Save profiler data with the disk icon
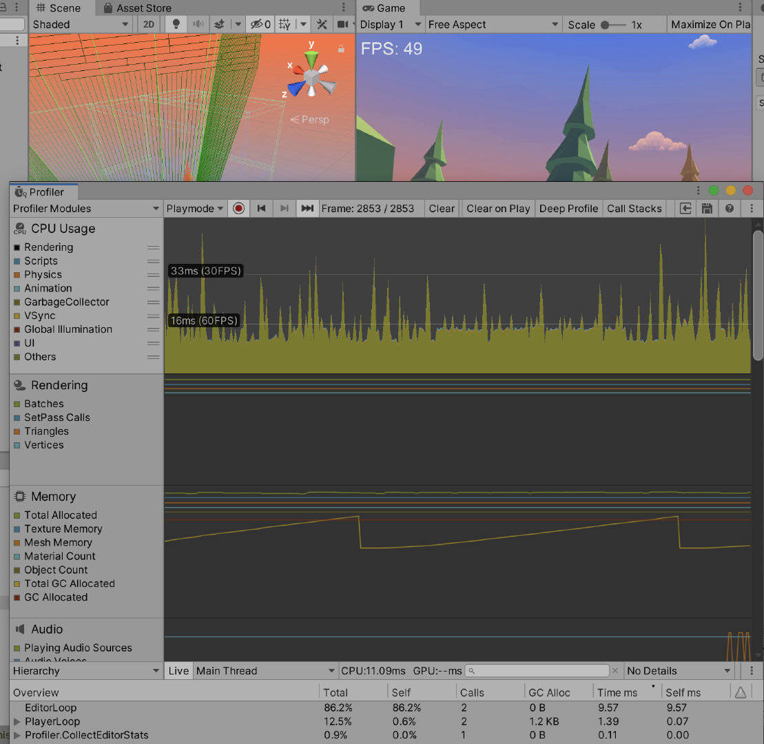Screen dimensions: 764x744 707,209
